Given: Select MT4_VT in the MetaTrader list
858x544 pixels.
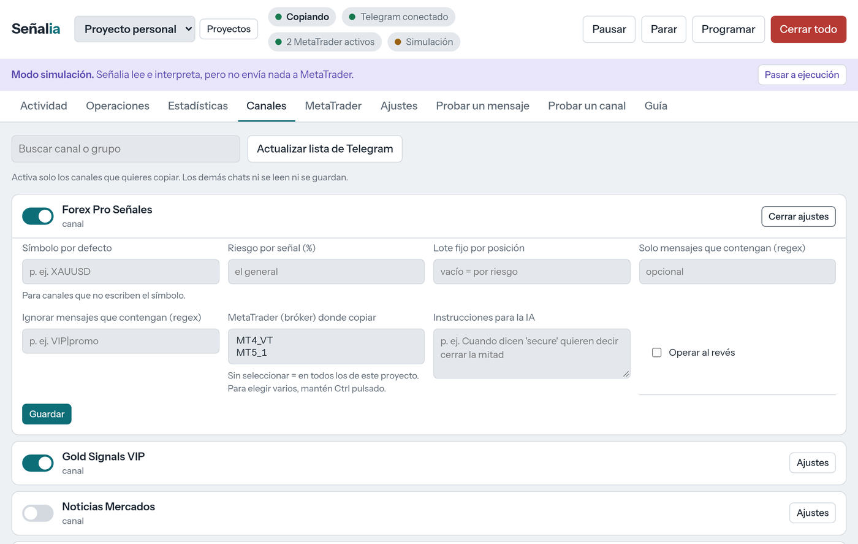Looking at the screenshot, I should pos(255,340).
